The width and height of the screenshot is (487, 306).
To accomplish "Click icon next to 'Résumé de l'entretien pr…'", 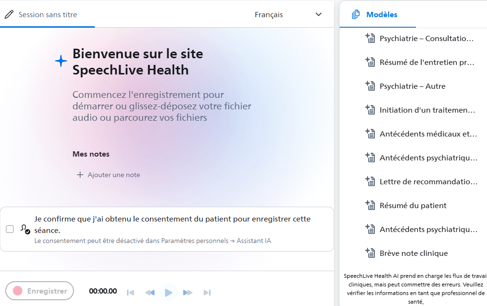I will point(370,62).
